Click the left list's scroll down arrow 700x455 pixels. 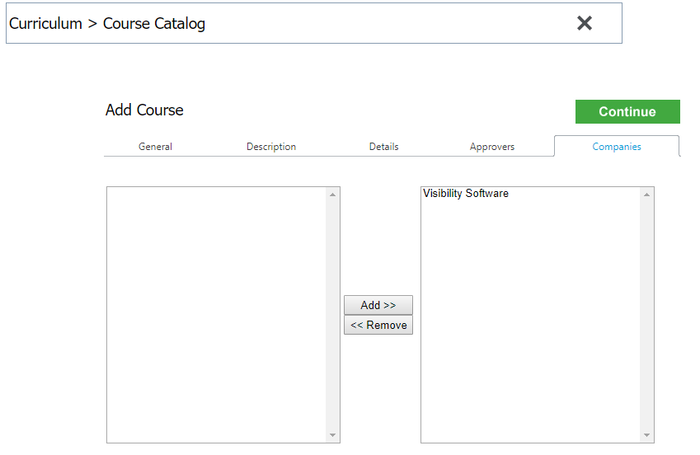(x=332, y=435)
